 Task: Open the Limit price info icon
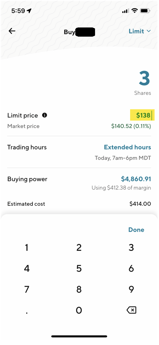point(45,115)
